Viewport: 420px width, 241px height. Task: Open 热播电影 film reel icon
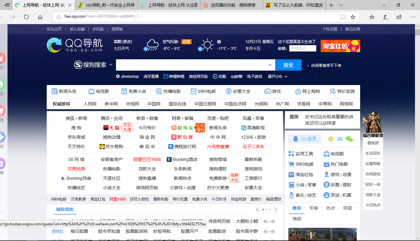pos(159,91)
